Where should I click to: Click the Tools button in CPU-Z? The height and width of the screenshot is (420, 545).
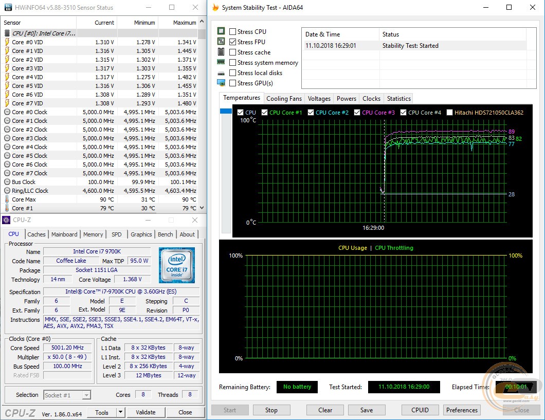101,412
